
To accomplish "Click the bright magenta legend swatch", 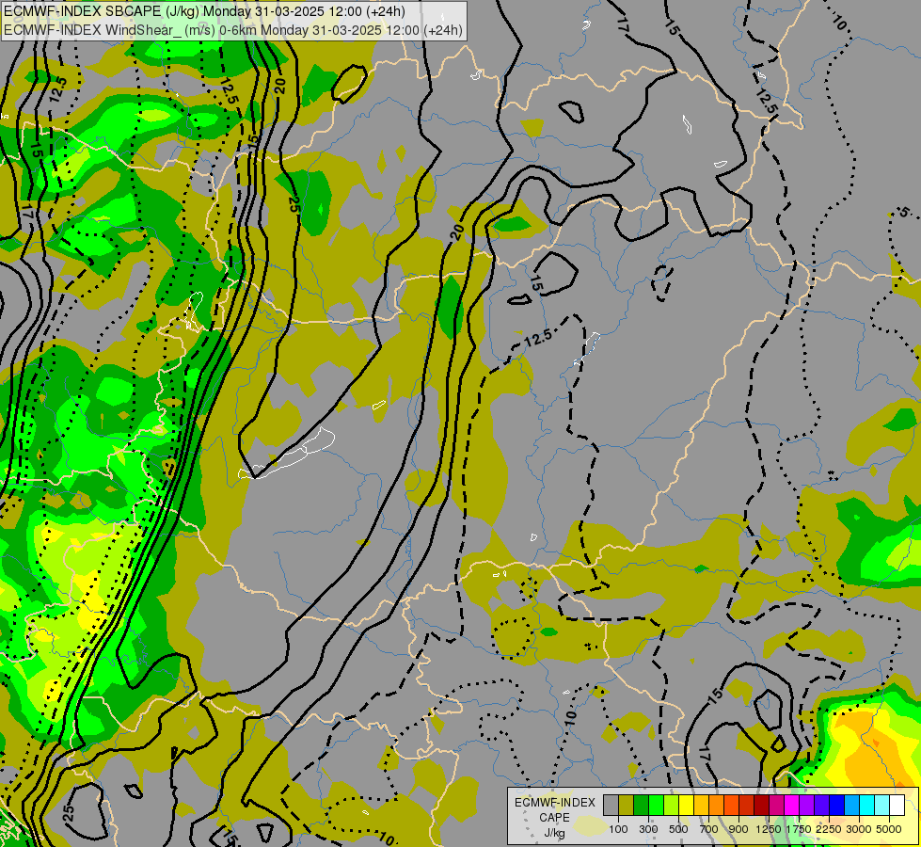I will click(x=792, y=805).
